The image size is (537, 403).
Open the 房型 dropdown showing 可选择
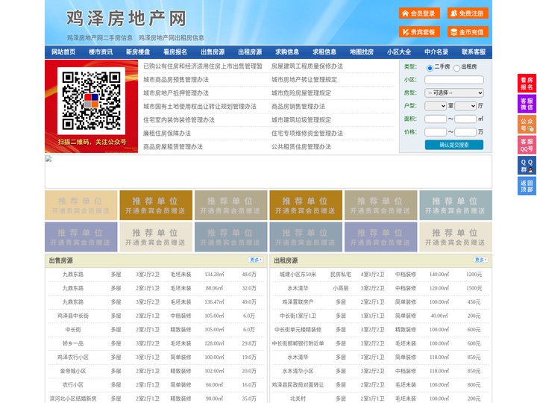coord(454,93)
